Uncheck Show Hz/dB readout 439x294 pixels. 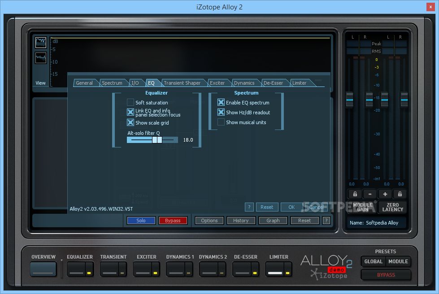pyautogui.click(x=221, y=112)
